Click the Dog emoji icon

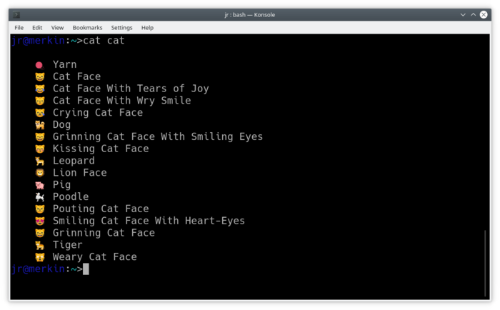point(39,125)
